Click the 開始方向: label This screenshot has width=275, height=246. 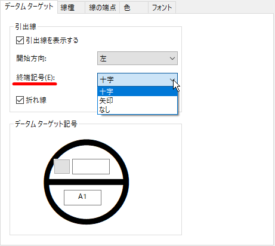[x=31, y=59]
